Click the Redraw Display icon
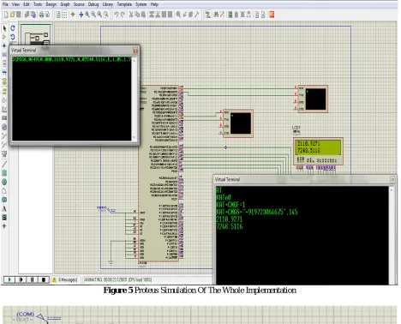The image size is (401, 324). pyautogui.click(x=58, y=15)
